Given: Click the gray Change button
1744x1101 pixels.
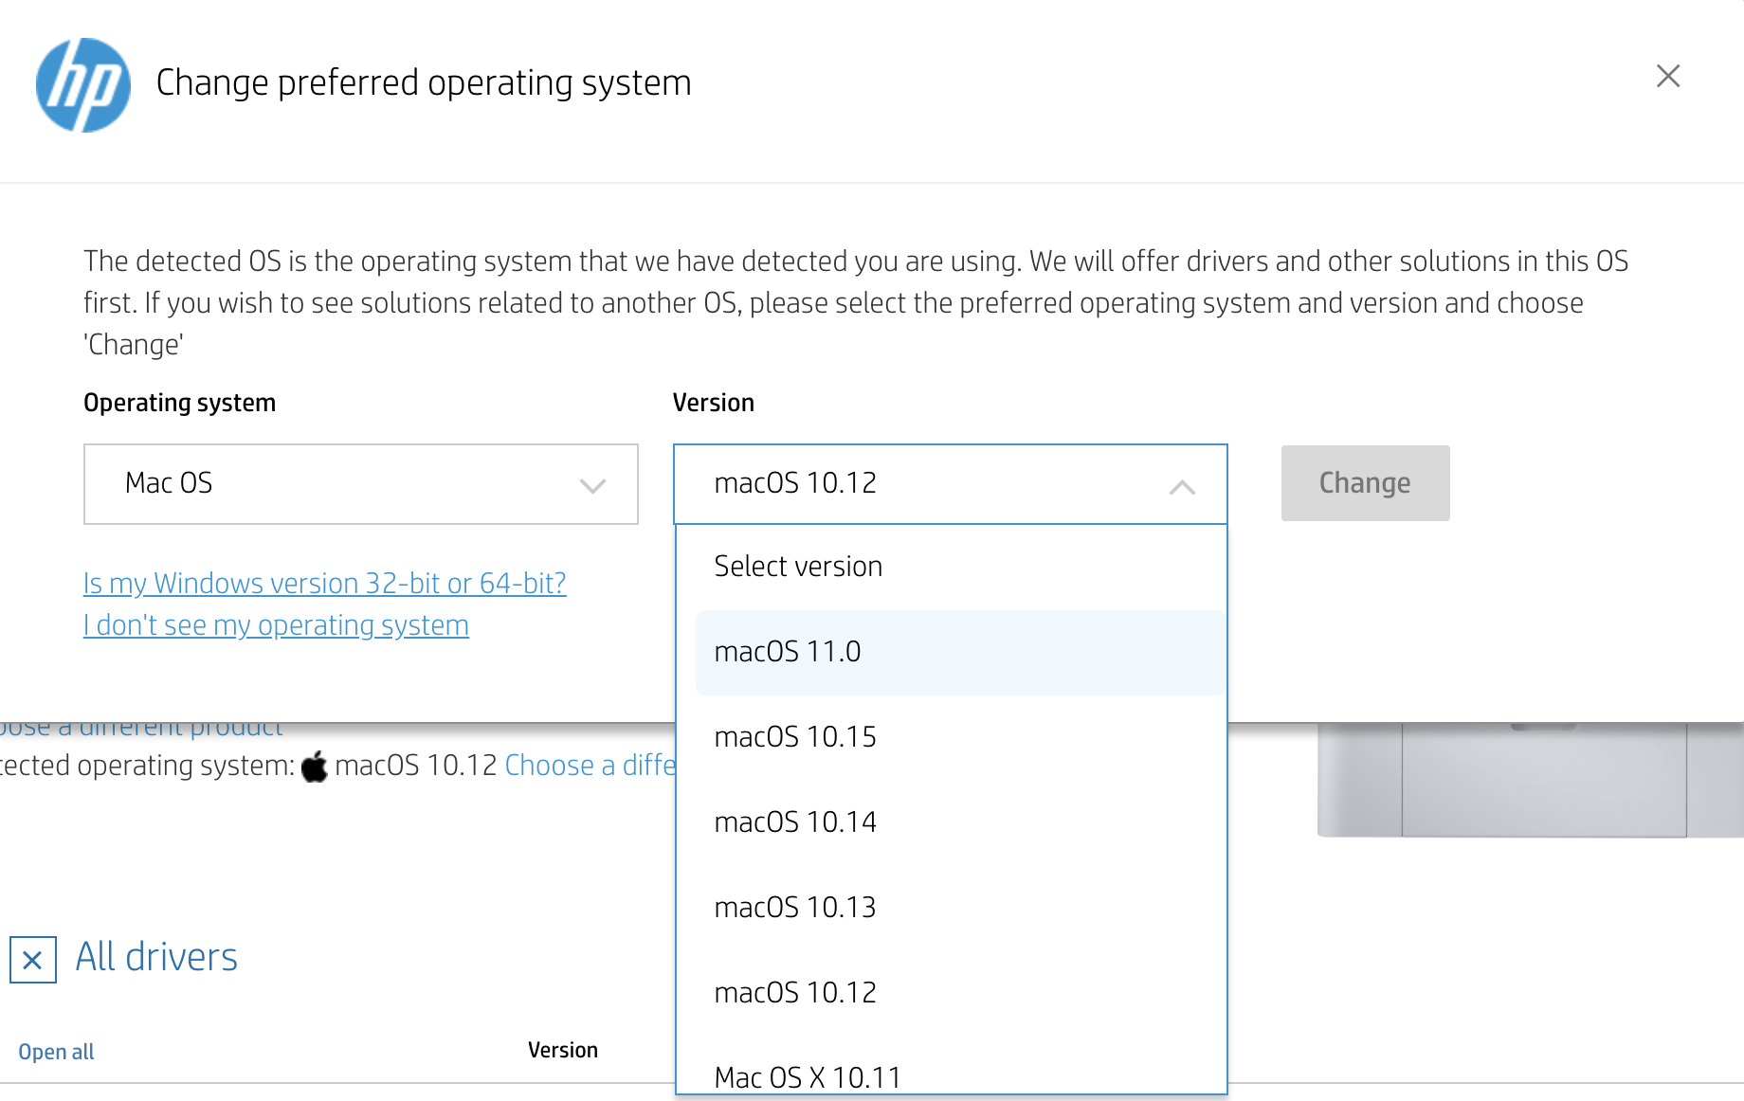Looking at the screenshot, I should click(x=1365, y=483).
